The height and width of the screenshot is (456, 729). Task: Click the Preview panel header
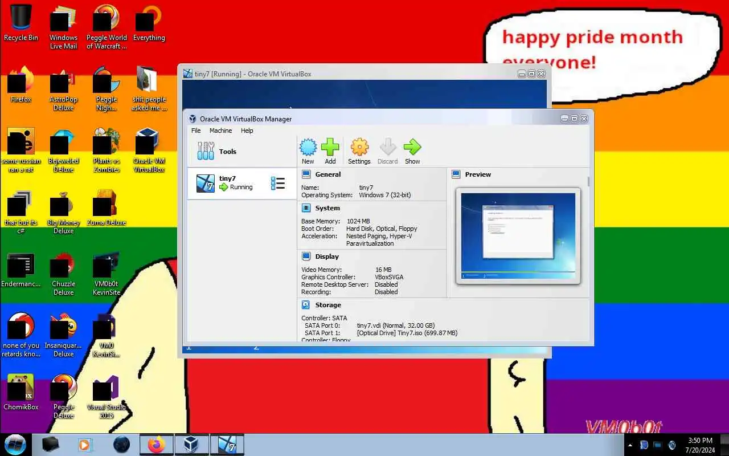tap(478, 174)
